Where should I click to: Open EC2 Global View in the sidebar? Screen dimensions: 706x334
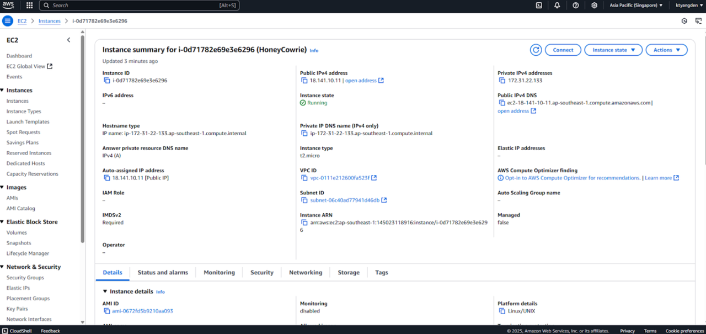tap(29, 67)
